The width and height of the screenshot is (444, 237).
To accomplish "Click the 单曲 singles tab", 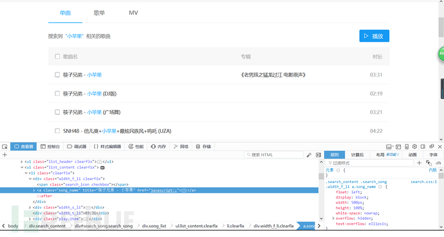I will [65, 13].
